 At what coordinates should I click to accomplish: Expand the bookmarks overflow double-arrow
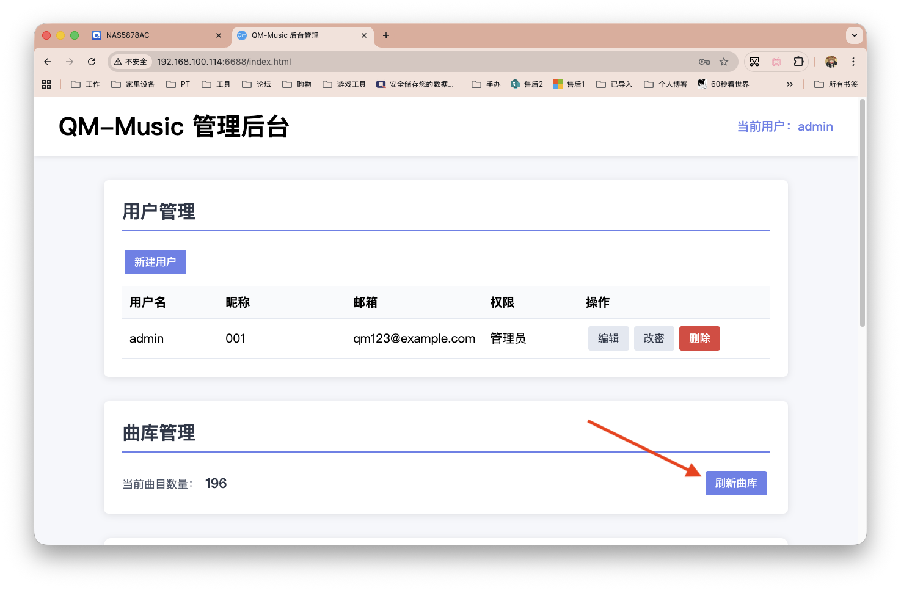click(x=790, y=84)
